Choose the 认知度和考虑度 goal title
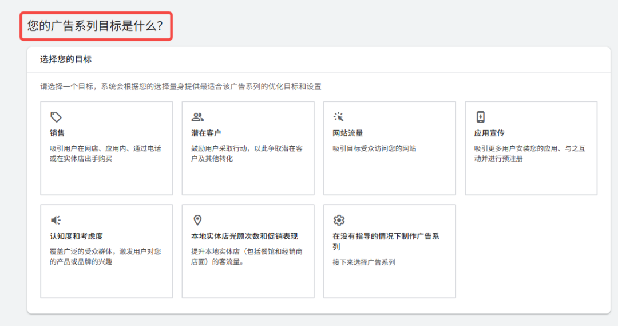This screenshot has width=618, height=326. (77, 237)
